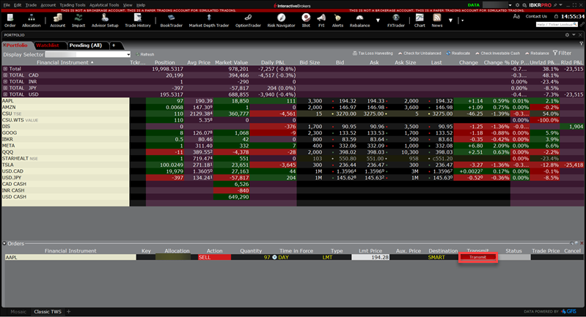Open the Trading Tools menu
Viewport: 586px width, 317px height.
pyautogui.click(x=73, y=5)
